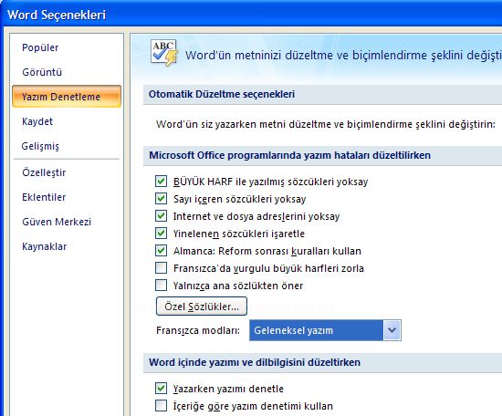
Task: Open the Eklentiler category
Action: tap(44, 197)
